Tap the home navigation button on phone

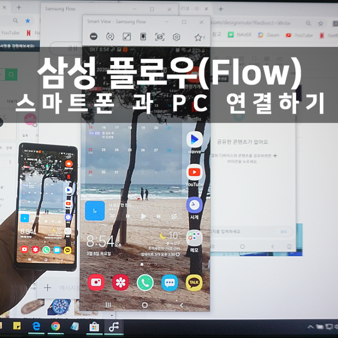145,305
